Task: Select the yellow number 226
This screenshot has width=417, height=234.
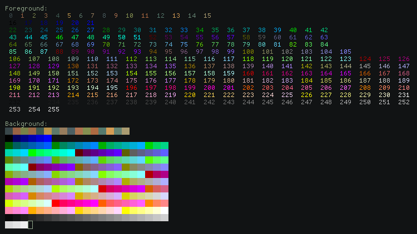Action: click(x=306, y=95)
